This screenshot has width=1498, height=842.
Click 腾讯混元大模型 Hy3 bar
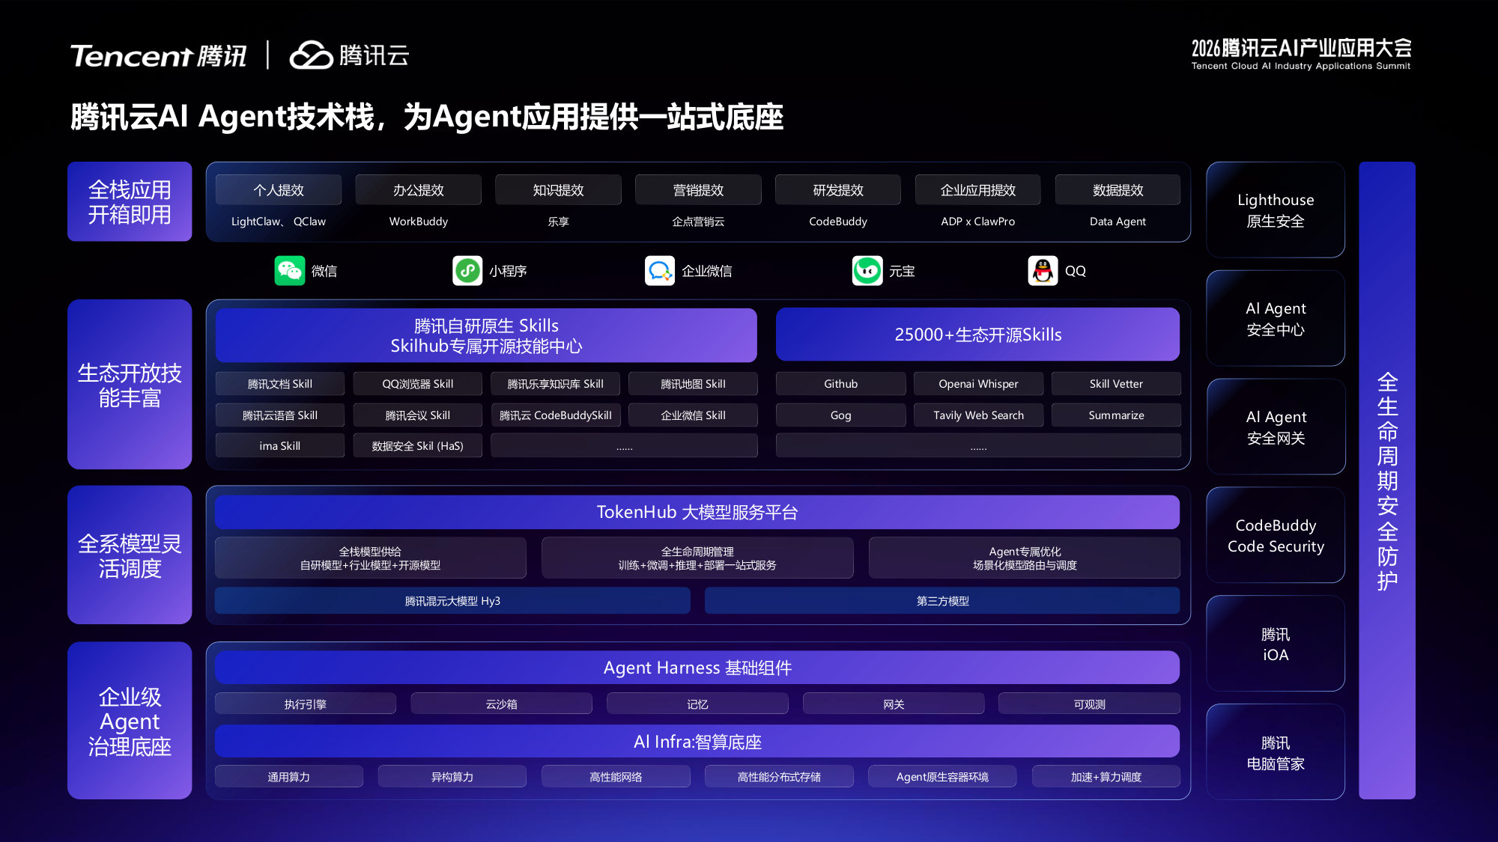coord(452,601)
